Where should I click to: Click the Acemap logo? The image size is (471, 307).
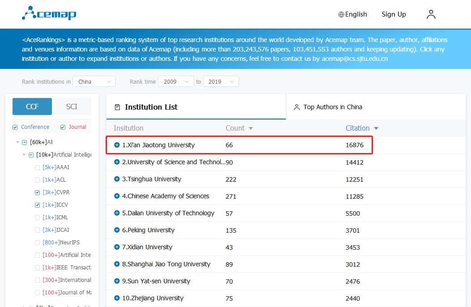pyautogui.click(x=49, y=14)
